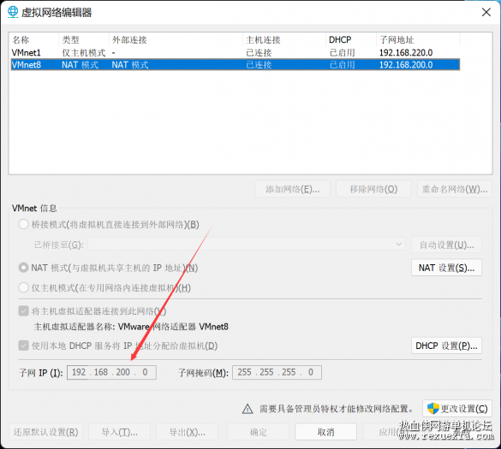
Task: Select the 仅主机模式 radio button
Action: 23,287
